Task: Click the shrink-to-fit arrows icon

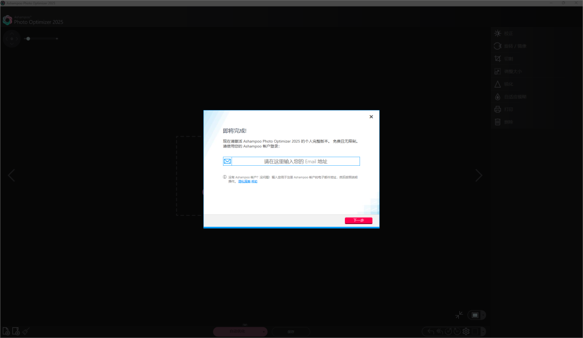Action: click(x=459, y=315)
